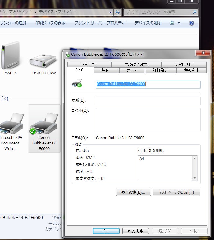
Task: Open the view options dropdown arrow
Action: pos(179,23)
